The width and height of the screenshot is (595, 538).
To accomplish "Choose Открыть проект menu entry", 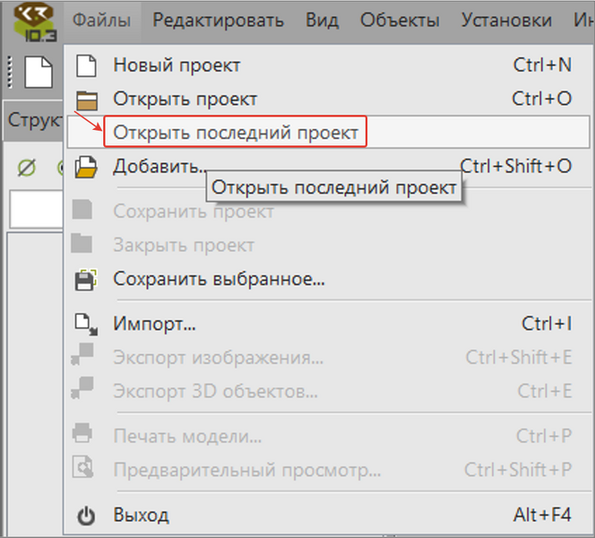I will (328, 100).
